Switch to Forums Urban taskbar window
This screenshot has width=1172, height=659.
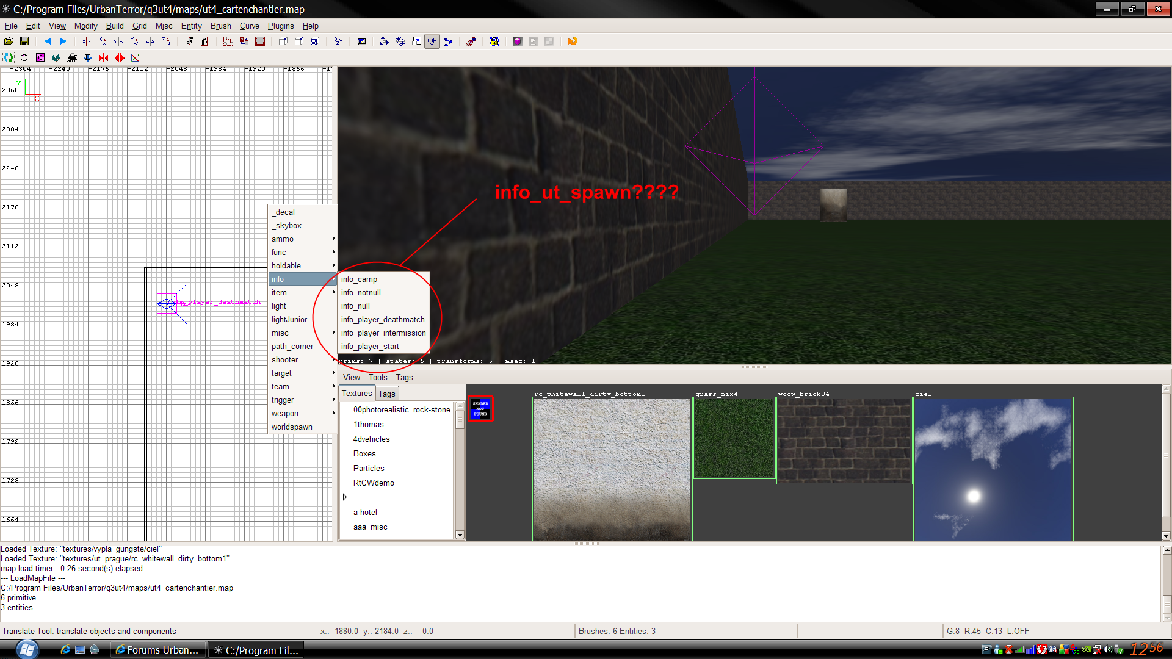click(157, 650)
